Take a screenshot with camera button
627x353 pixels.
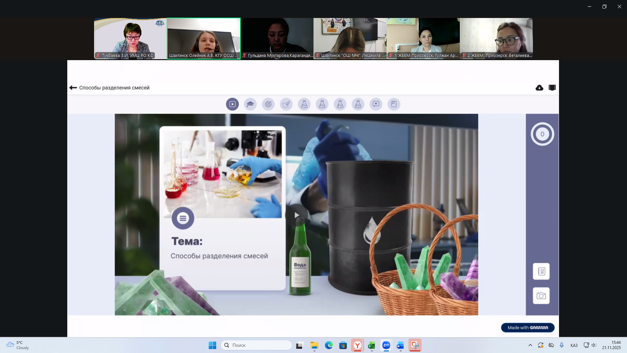[541, 296]
